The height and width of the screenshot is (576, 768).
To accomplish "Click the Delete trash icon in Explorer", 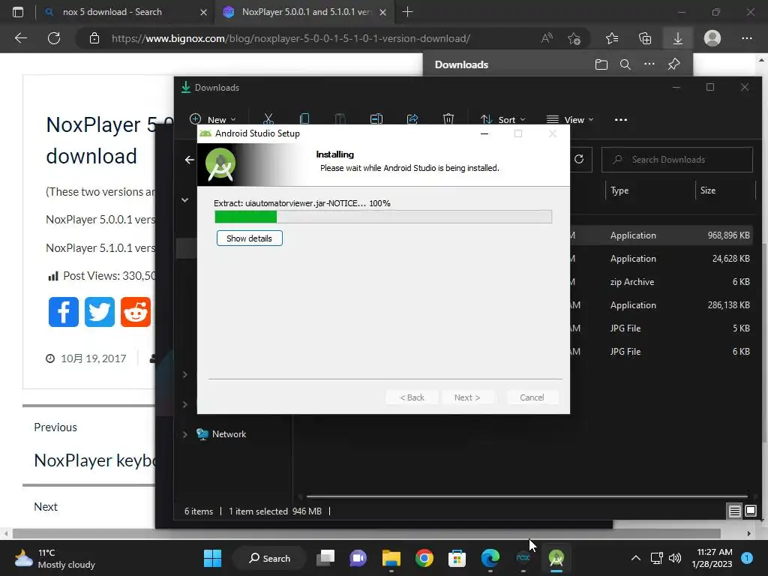I will (x=448, y=119).
